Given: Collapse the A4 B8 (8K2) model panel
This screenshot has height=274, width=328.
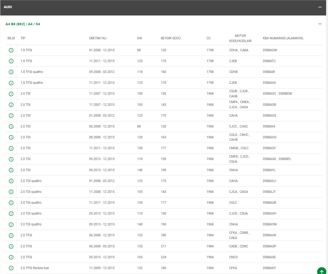Looking at the screenshot, I should click(x=320, y=24).
